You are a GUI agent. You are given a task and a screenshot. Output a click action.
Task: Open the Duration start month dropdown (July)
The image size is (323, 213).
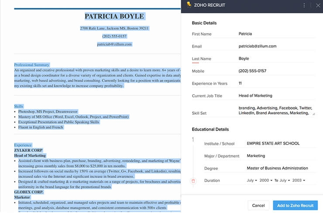(x=252, y=180)
